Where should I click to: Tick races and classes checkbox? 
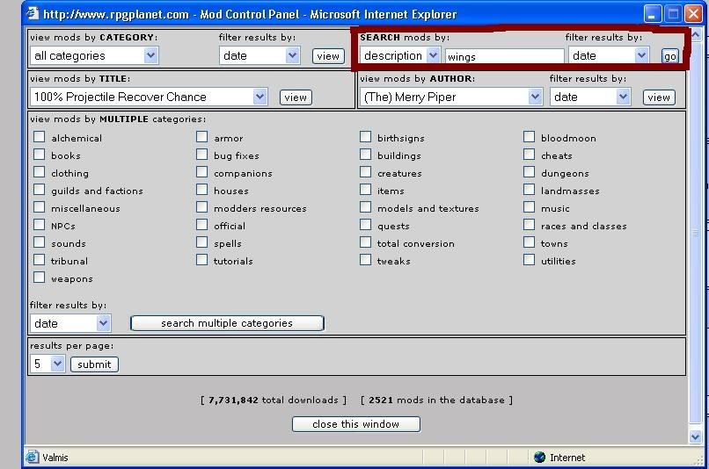click(529, 225)
